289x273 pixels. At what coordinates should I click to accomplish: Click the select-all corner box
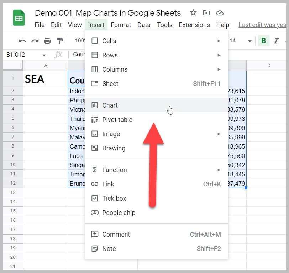tap(13, 66)
